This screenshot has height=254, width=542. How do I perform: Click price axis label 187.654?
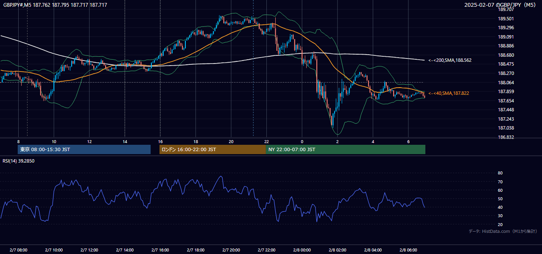(506, 101)
